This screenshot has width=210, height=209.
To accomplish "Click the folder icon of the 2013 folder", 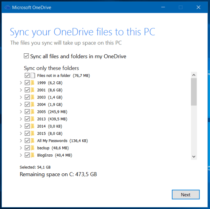I will click(32, 119).
